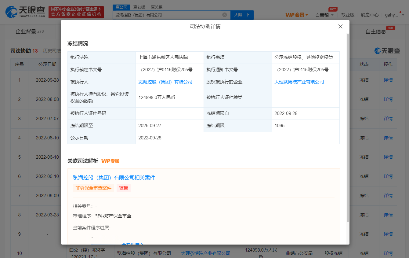Click the 1095 冻结期限 value

click(280, 126)
